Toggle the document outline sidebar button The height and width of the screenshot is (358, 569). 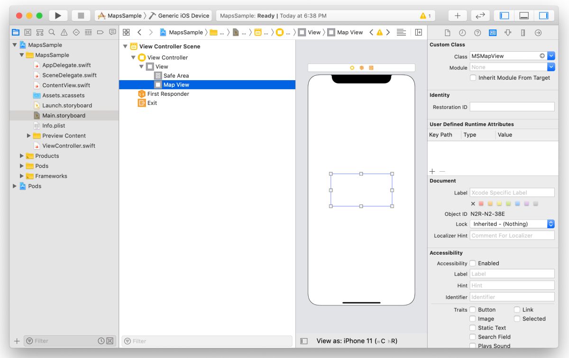coord(304,341)
